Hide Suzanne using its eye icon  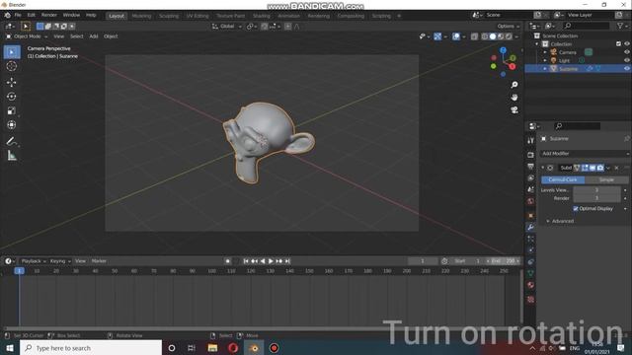pos(627,69)
